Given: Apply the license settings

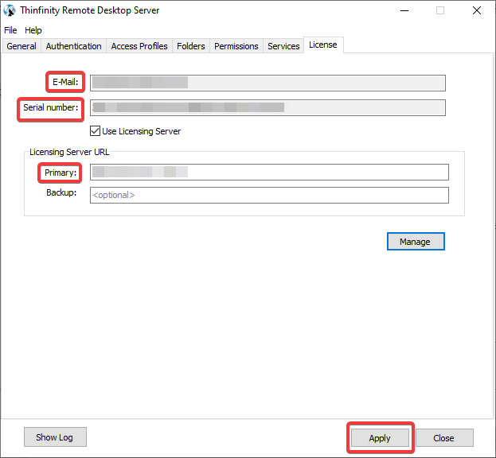Looking at the screenshot, I should pyautogui.click(x=380, y=438).
